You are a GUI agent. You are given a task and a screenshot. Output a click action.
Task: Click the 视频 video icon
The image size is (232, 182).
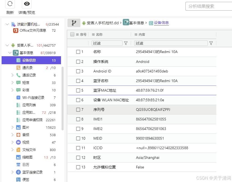pos(18,142)
